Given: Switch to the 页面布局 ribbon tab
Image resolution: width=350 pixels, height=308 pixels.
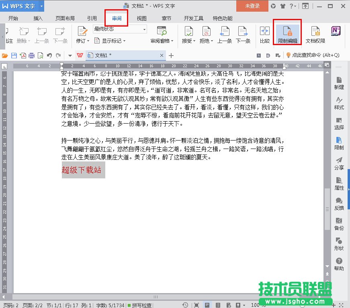Looking at the screenshot, I should click(x=65, y=18).
